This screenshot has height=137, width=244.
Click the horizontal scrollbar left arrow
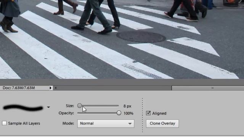(x=56, y=88)
